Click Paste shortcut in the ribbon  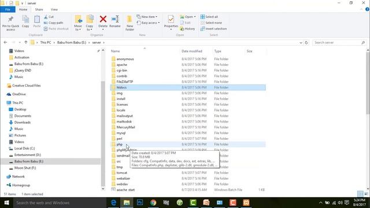56,28
